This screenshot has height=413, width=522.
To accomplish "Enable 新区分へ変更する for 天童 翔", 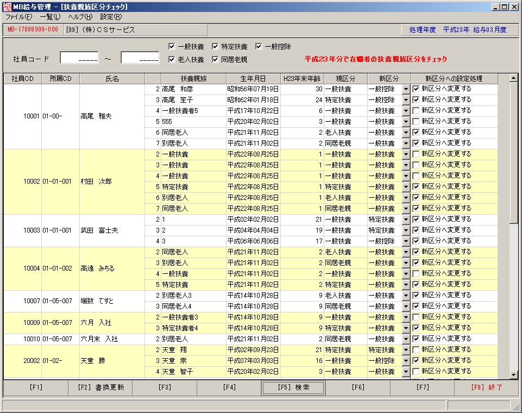I will tap(416, 350).
